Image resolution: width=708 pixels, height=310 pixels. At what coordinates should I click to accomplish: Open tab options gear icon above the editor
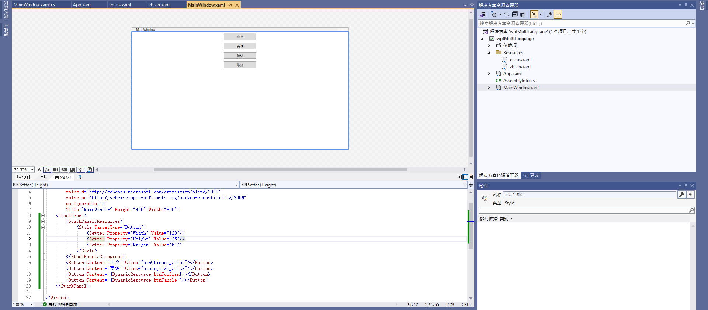(472, 5)
